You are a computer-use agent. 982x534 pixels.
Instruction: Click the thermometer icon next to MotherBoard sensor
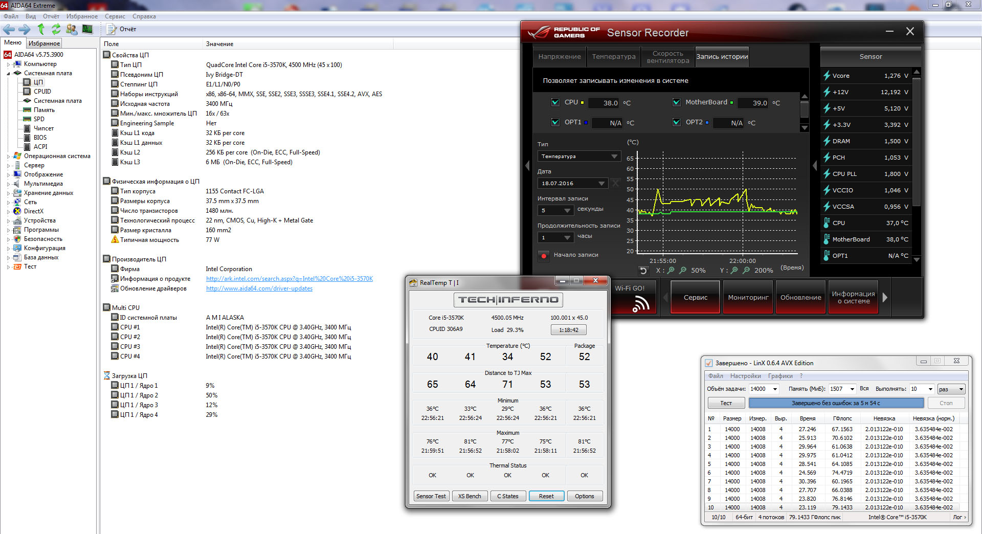tap(827, 239)
